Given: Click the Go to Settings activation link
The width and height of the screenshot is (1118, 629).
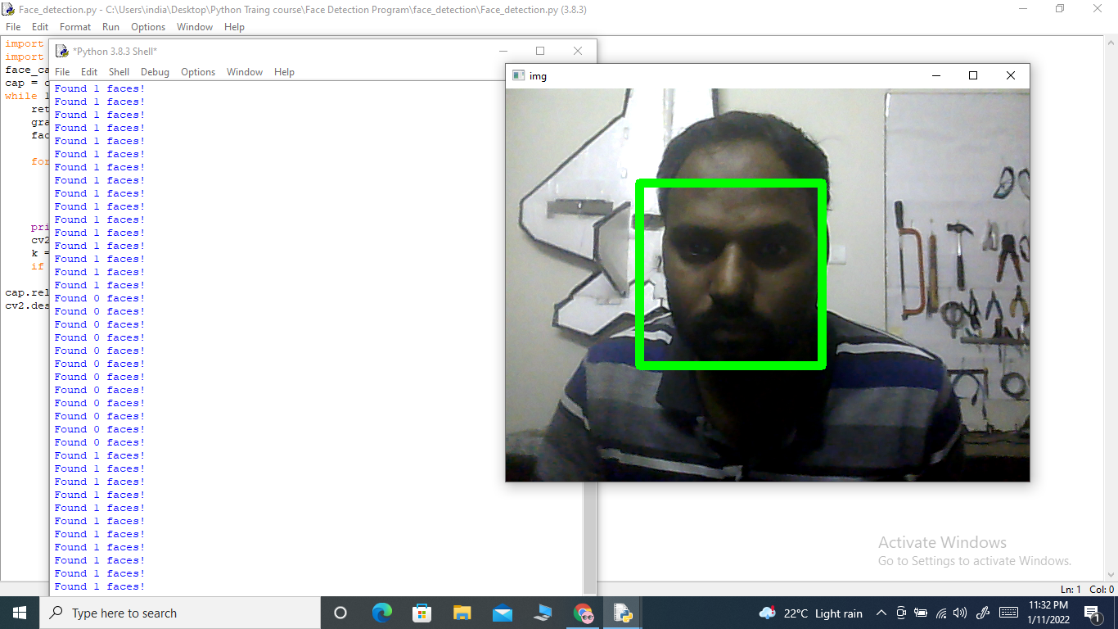Looking at the screenshot, I should point(975,561).
